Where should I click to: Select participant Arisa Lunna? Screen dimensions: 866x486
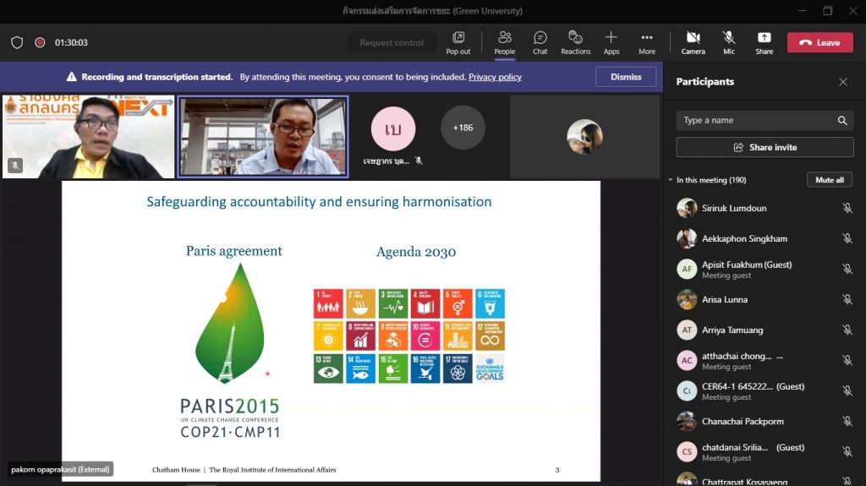pyautogui.click(x=724, y=299)
